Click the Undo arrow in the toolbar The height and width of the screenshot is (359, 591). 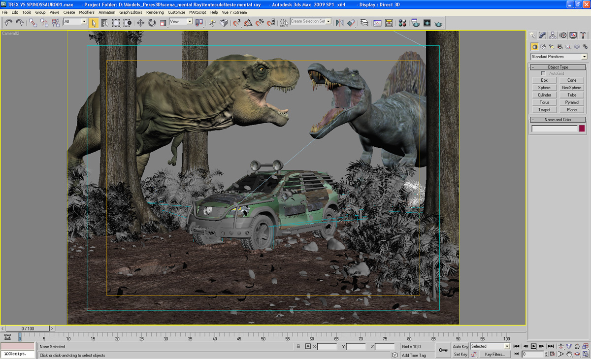(x=8, y=23)
